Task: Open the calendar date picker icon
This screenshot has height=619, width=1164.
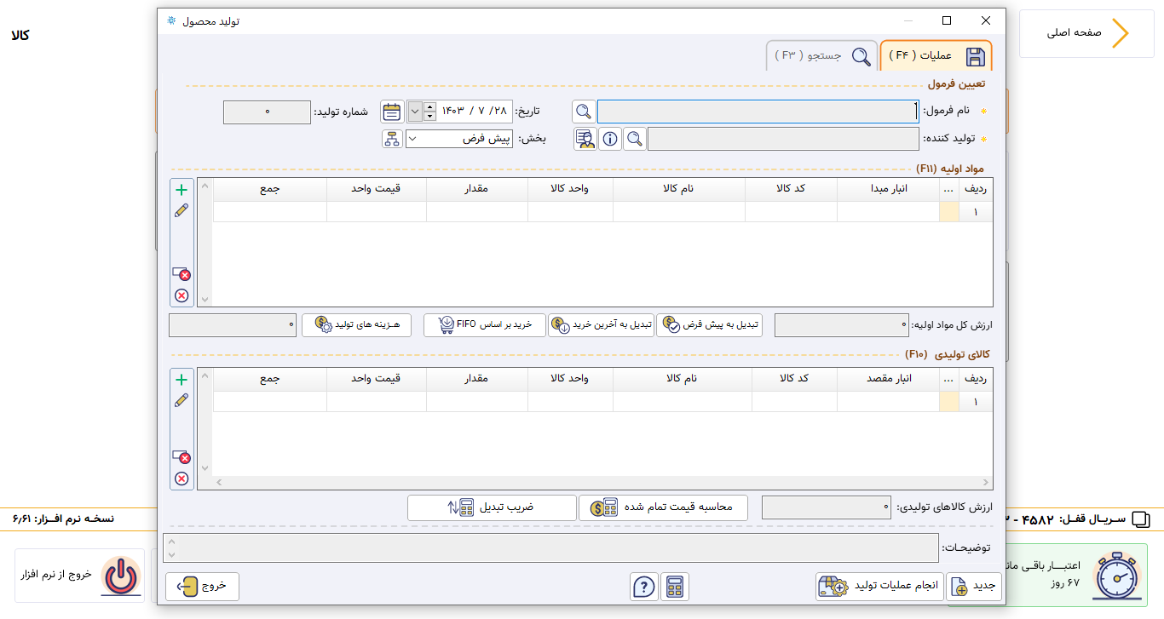Action: pyautogui.click(x=392, y=112)
